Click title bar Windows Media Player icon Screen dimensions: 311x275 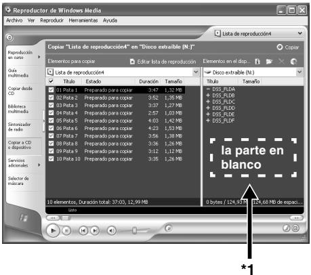(x=8, y=10)
